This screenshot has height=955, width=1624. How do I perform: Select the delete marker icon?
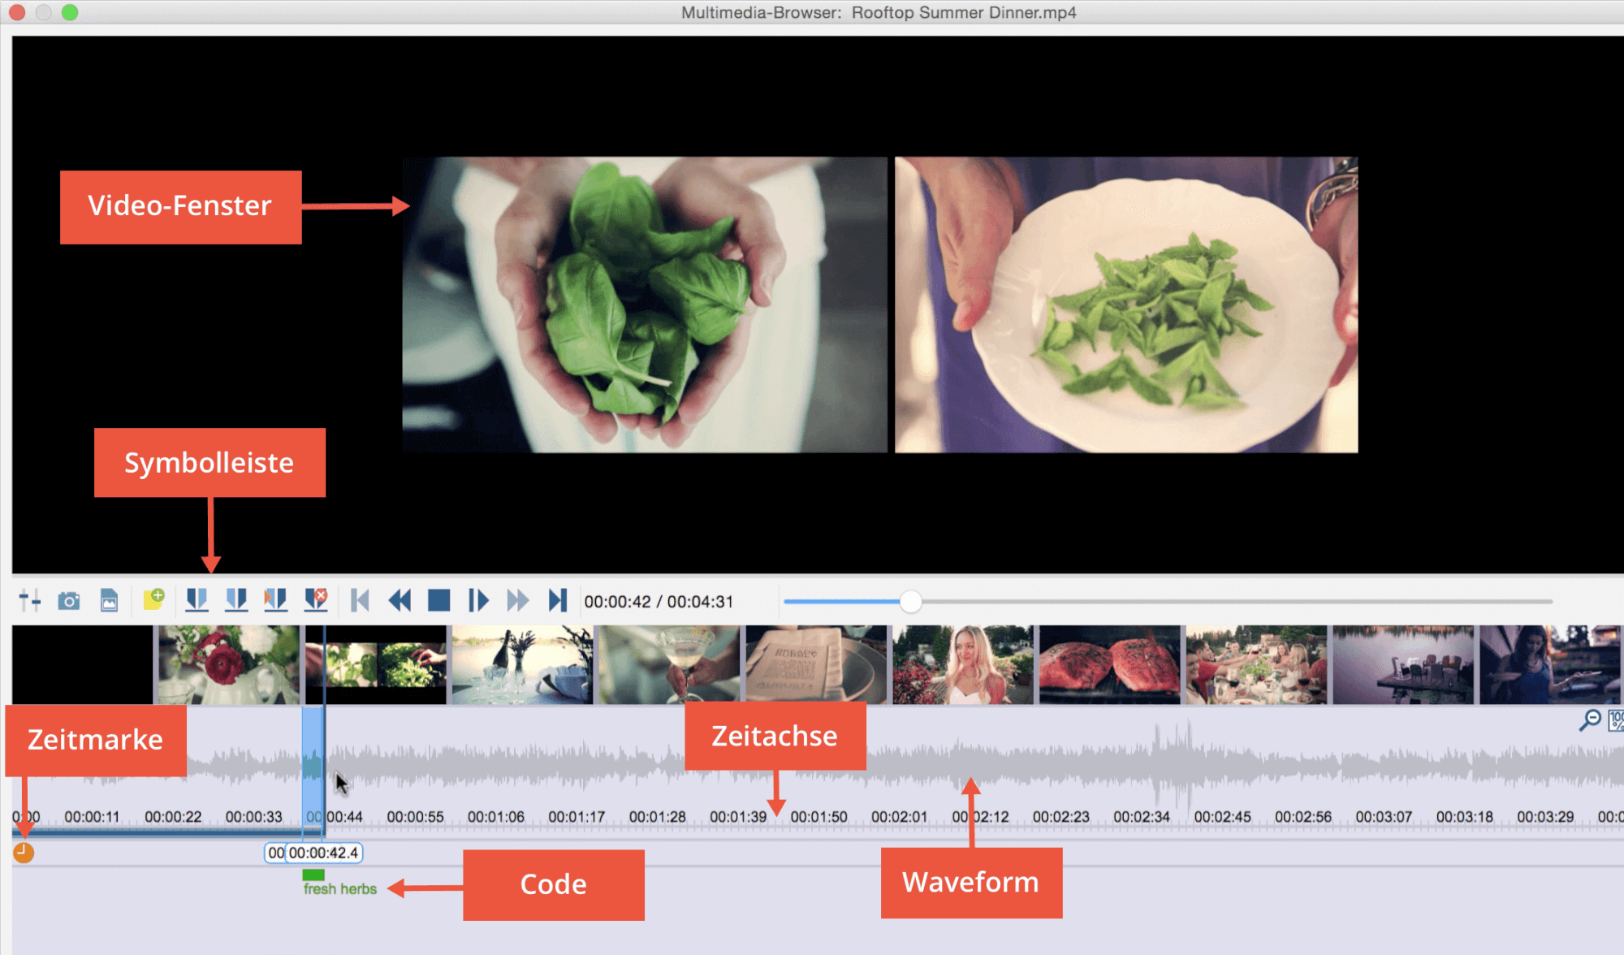(316, 601)
